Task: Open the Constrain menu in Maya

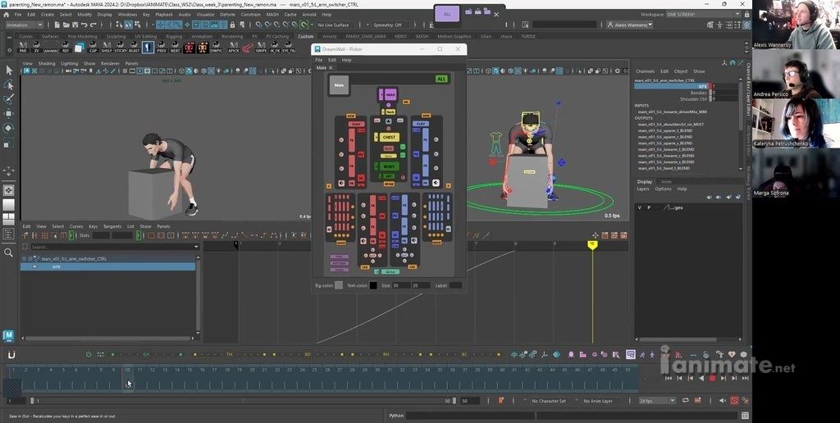Action: (x=251, y=15)
